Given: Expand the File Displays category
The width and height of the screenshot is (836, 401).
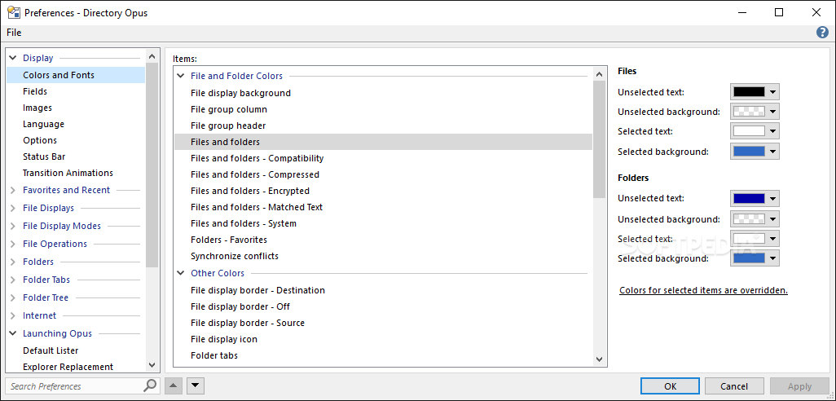Looking at the screenshot, I should [x=13, y=208].
